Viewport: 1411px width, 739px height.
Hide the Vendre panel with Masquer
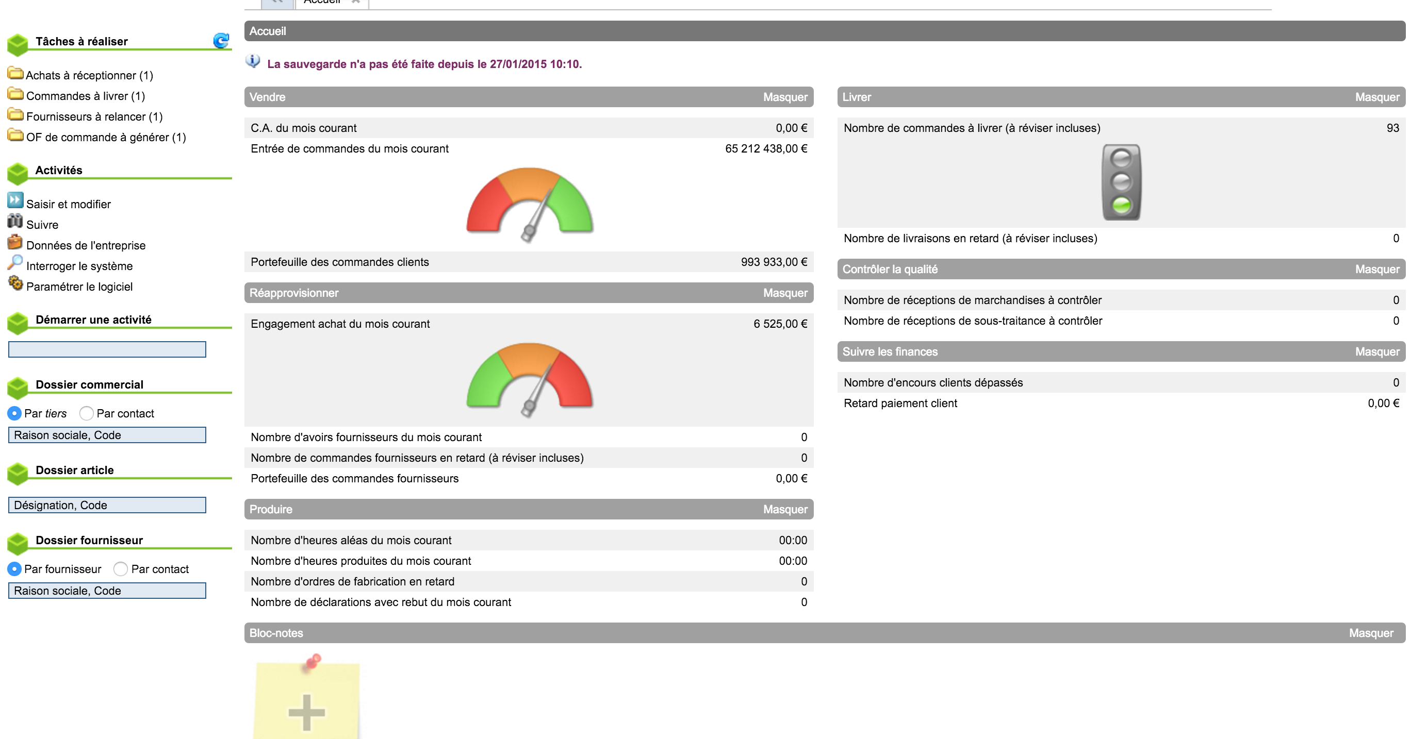[x=785, y=97]
